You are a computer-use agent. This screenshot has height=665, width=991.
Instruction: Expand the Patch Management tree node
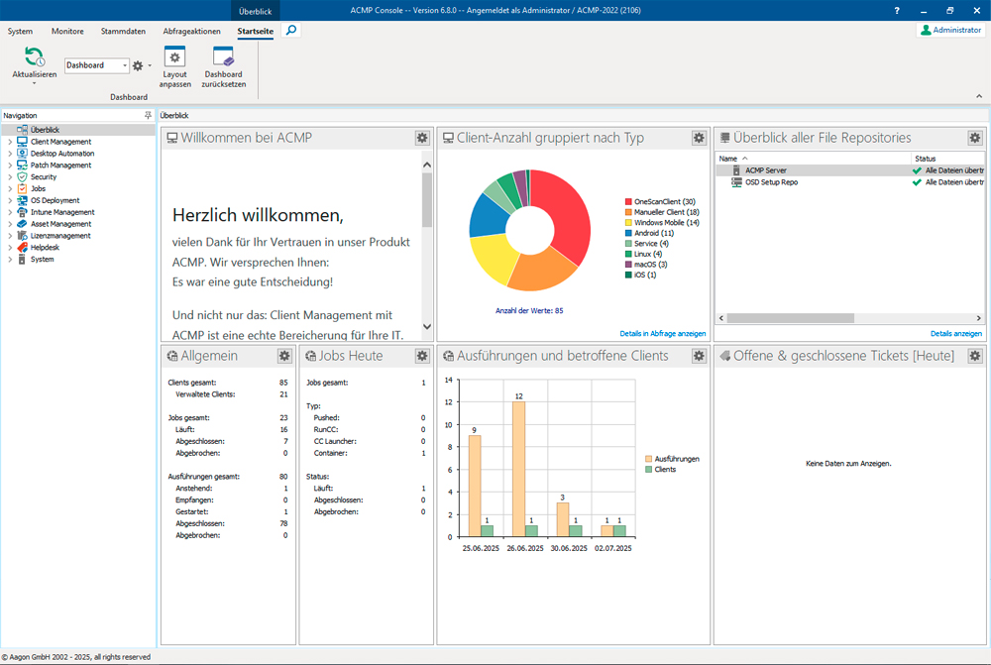click(10, 165)
